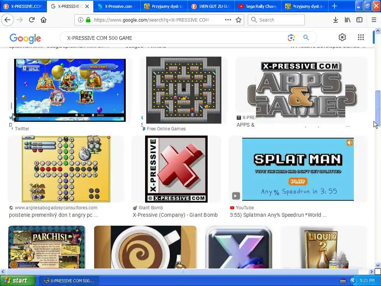Open the browser home page

click(x=44, y=20)
